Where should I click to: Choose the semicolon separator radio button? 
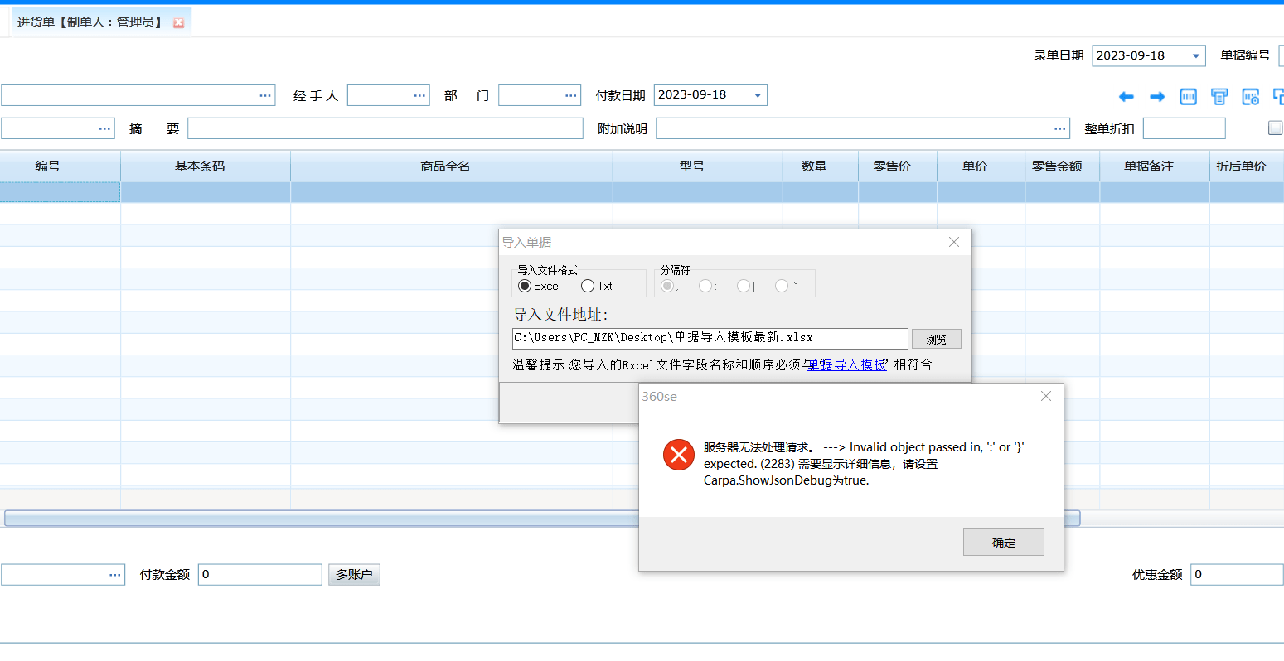click(x=705, y=286)
